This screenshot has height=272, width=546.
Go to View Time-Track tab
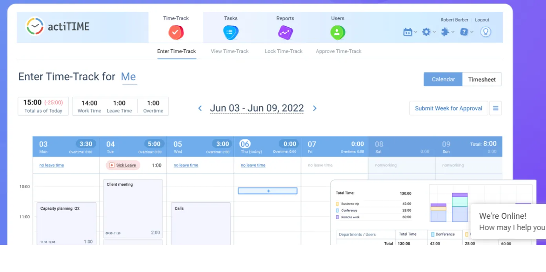(229, 51)
